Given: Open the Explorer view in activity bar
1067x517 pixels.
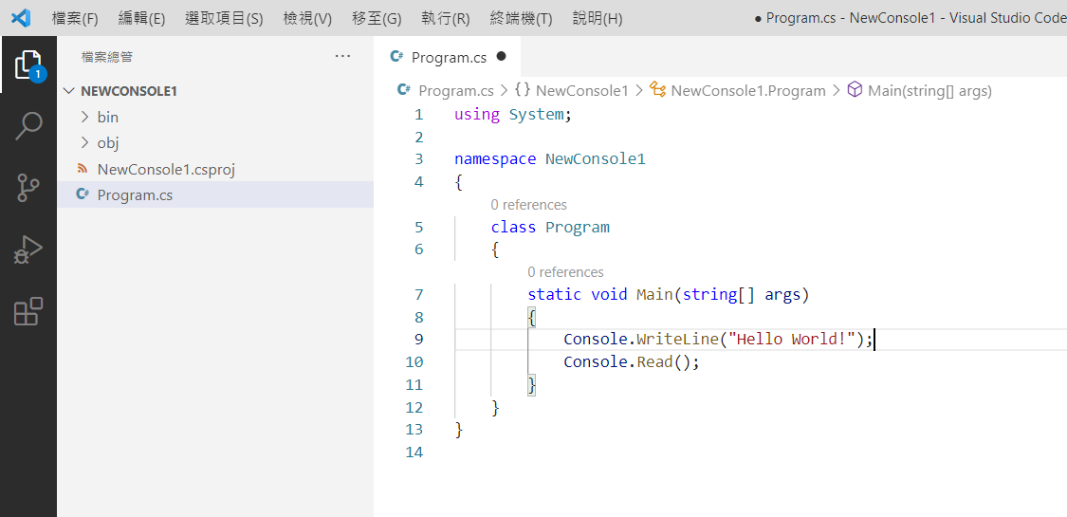Looking at the screenshot, I should click(x=28, y=65).
